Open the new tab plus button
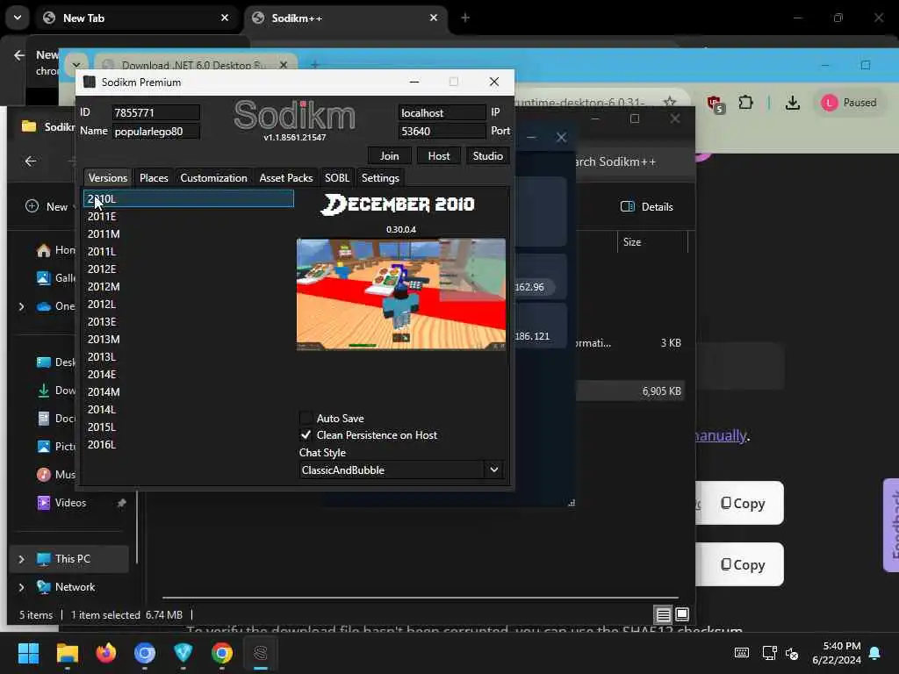Viewport: 899px width, 674px height. click(465, 18)
